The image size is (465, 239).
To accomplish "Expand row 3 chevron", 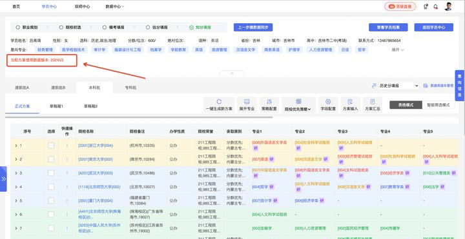I will 16,173.
